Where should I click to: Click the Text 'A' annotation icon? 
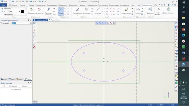[142, 9]
